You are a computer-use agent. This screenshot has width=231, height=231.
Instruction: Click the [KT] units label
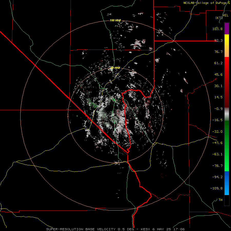219,18
